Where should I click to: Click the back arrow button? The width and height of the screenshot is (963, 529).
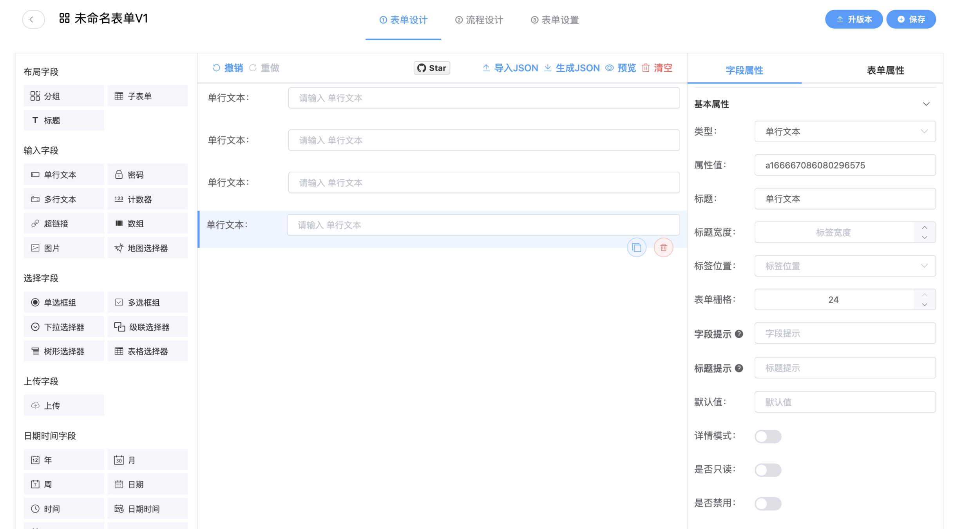[x=33, y=19]
